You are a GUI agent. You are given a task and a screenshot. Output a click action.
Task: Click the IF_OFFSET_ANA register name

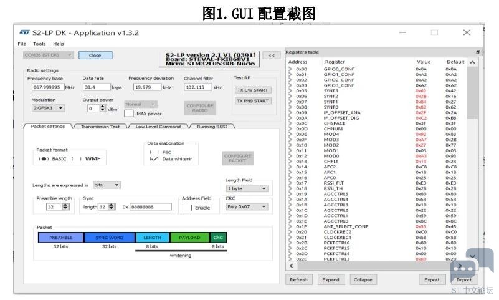click(342, 112)
